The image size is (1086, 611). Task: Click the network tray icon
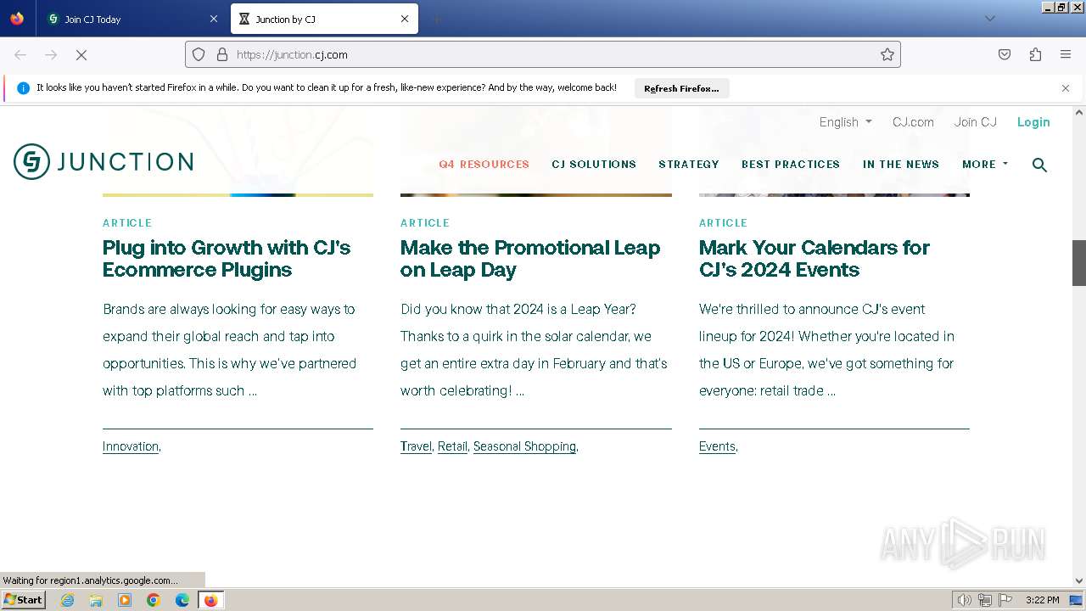(985, 600)
